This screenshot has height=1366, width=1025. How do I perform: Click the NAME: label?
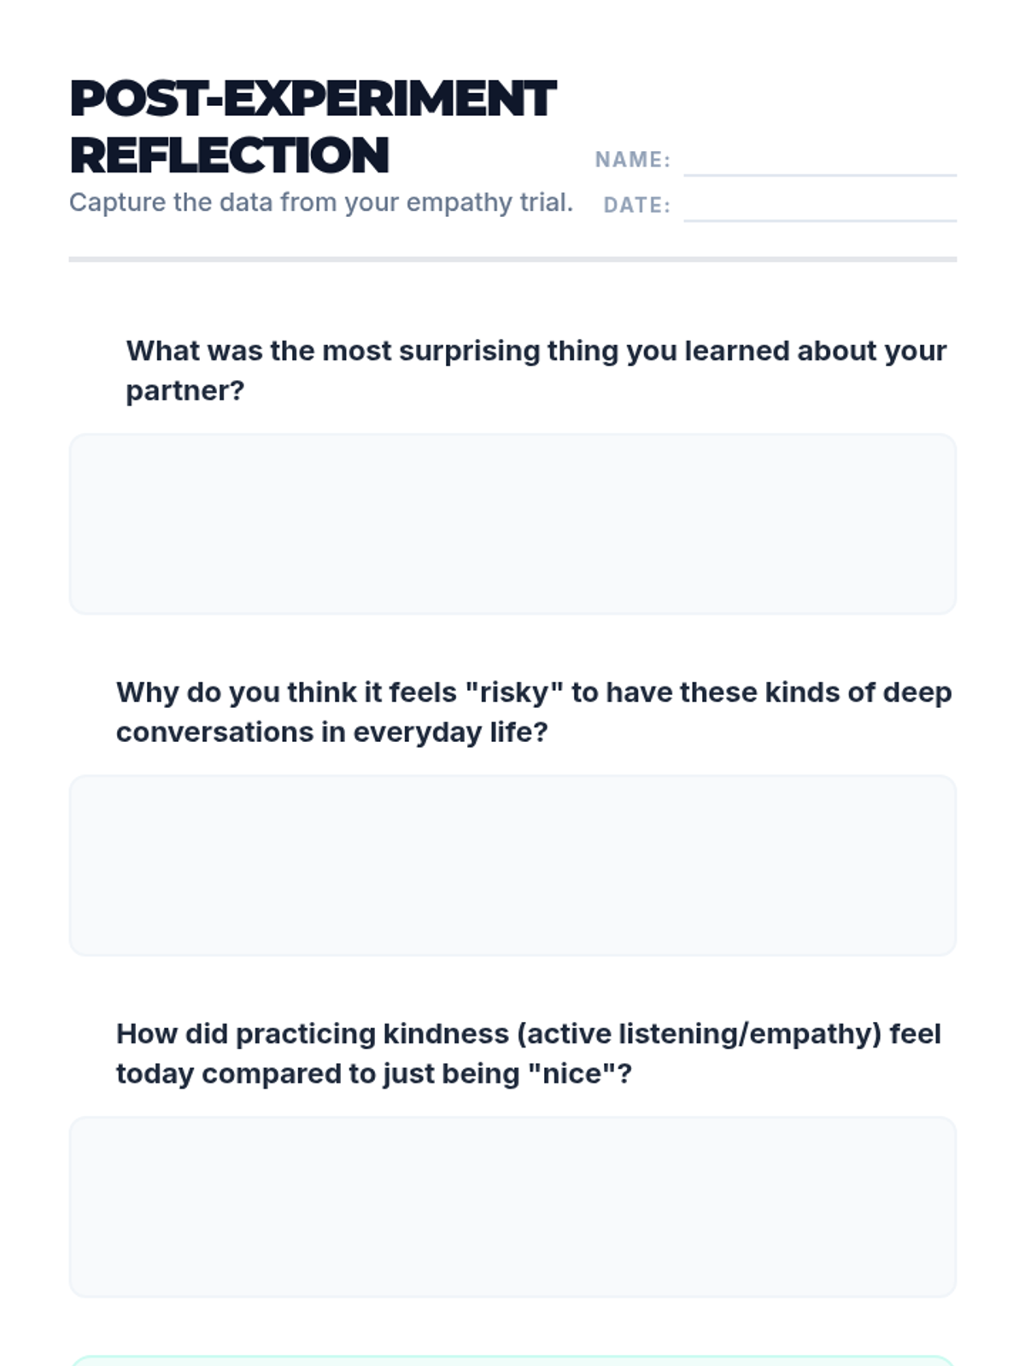click(632, 160)
